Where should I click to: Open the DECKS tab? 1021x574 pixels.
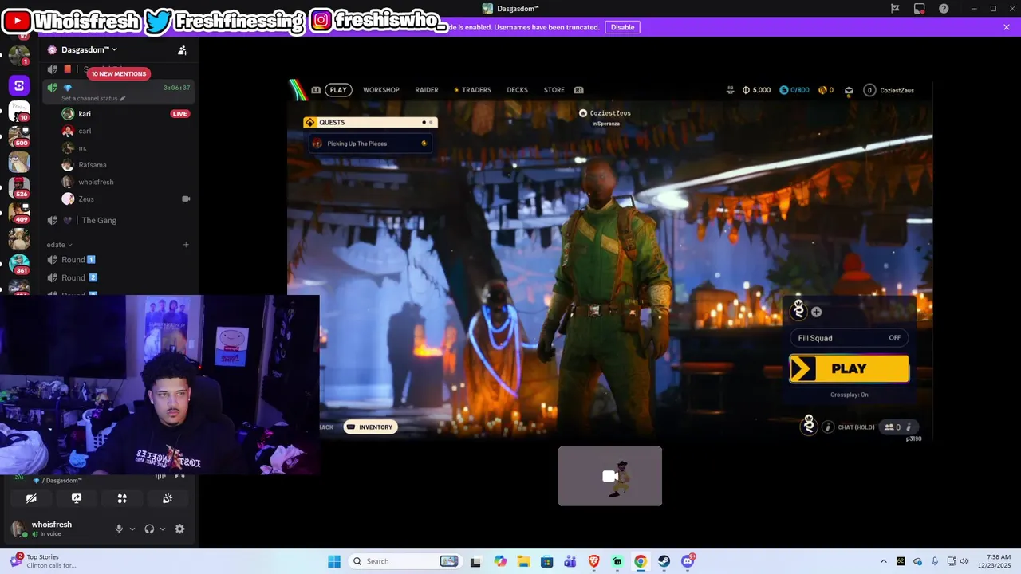[x=518, y=90]
